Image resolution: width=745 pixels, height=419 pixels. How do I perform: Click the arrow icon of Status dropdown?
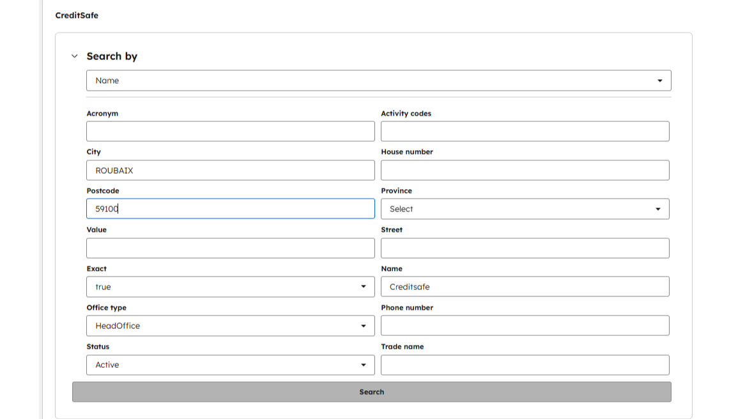click(364, 365)
